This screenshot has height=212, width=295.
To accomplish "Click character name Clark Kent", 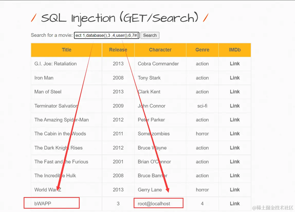I will coord(149,92).
